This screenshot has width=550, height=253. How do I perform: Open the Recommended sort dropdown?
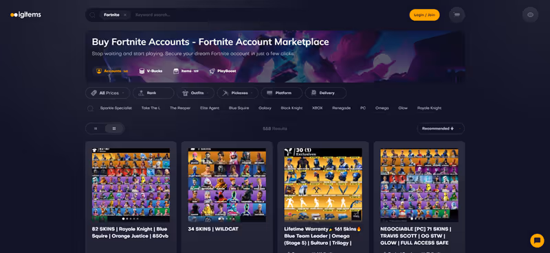coord(441,128)
